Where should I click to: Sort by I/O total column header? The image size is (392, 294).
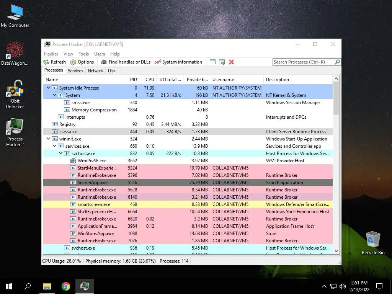[170, 80]
